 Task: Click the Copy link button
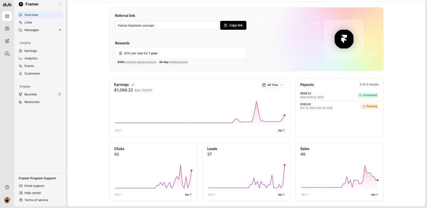[x=233, y=25]
